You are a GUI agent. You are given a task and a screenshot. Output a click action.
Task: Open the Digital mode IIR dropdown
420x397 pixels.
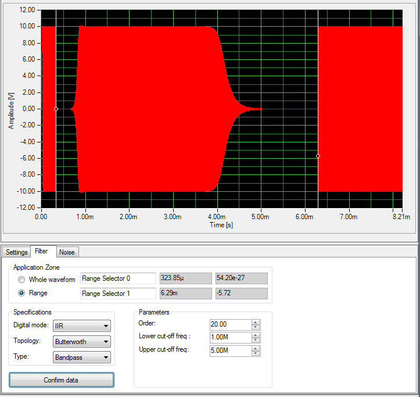(x=81, y=326)
